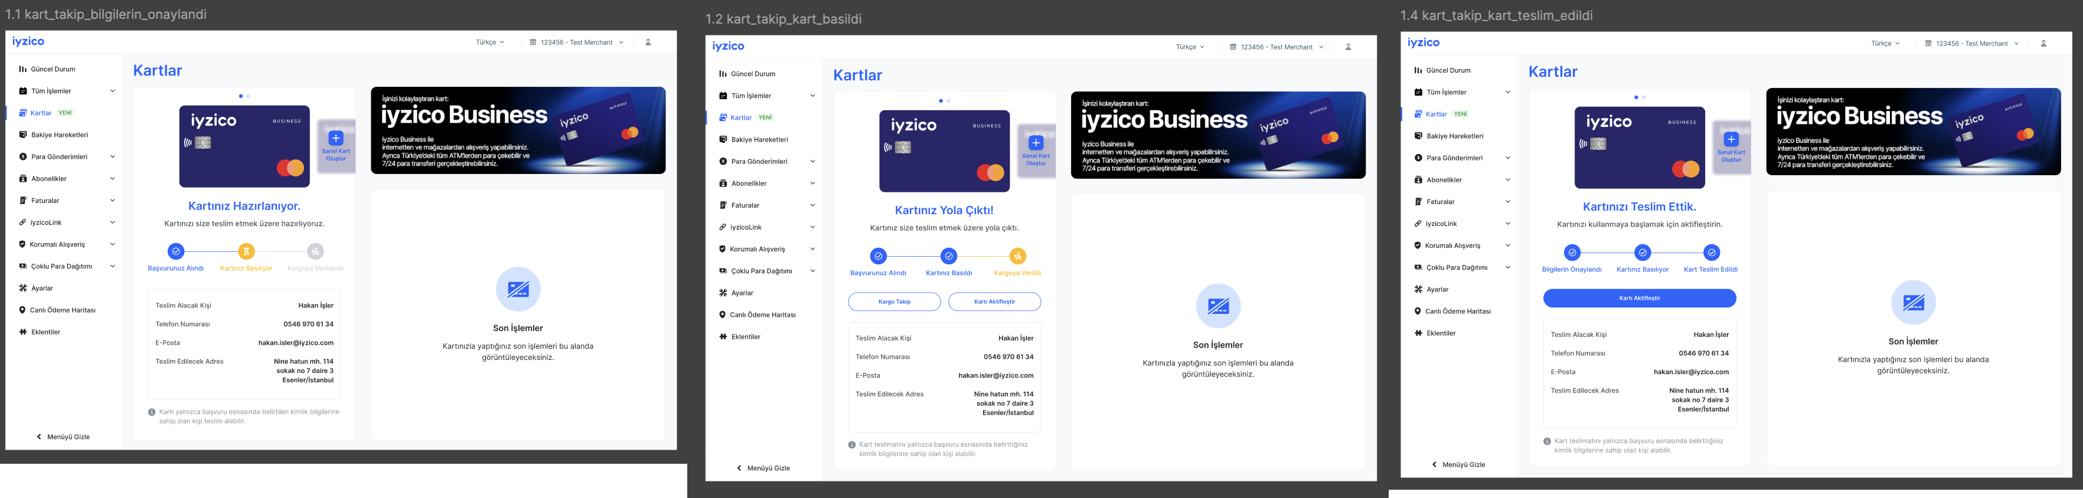Screen dimensions: 2083x498
Task: Expand Para Gönderimleri chevron in frame 1.1
Action: point(112,157)
